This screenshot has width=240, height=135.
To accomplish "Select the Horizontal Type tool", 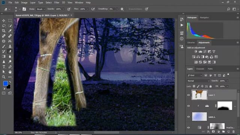I will click(4, 67).
